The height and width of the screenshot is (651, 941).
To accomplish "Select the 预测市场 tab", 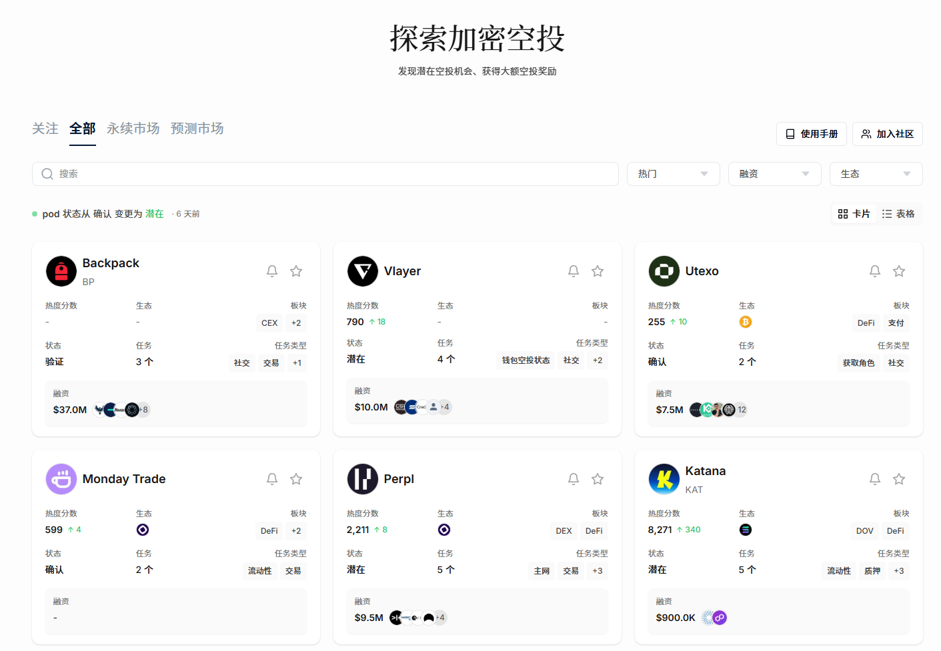I will pos(197,129).
